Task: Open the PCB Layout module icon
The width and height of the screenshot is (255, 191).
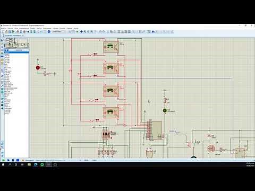Action: 24,32
